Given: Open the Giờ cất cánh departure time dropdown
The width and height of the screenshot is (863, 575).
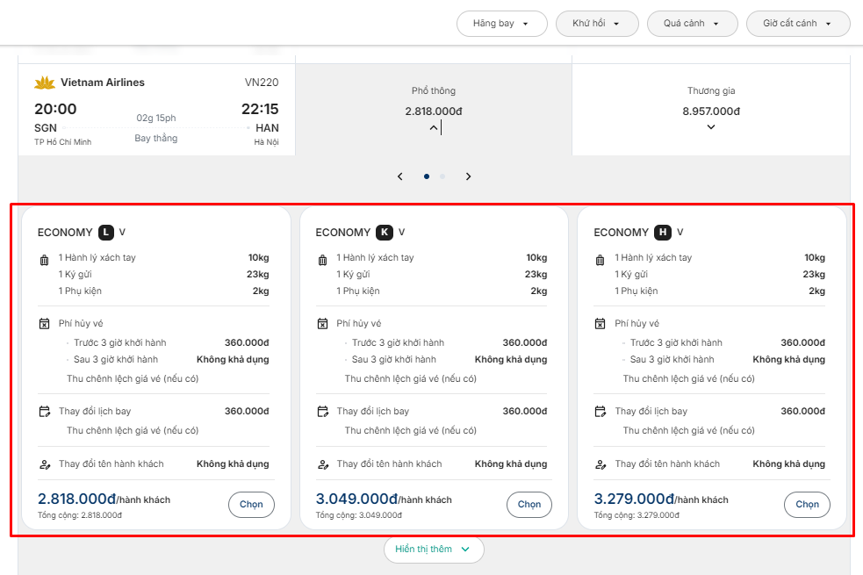Looking at the screenshot, I should point(797,24).
